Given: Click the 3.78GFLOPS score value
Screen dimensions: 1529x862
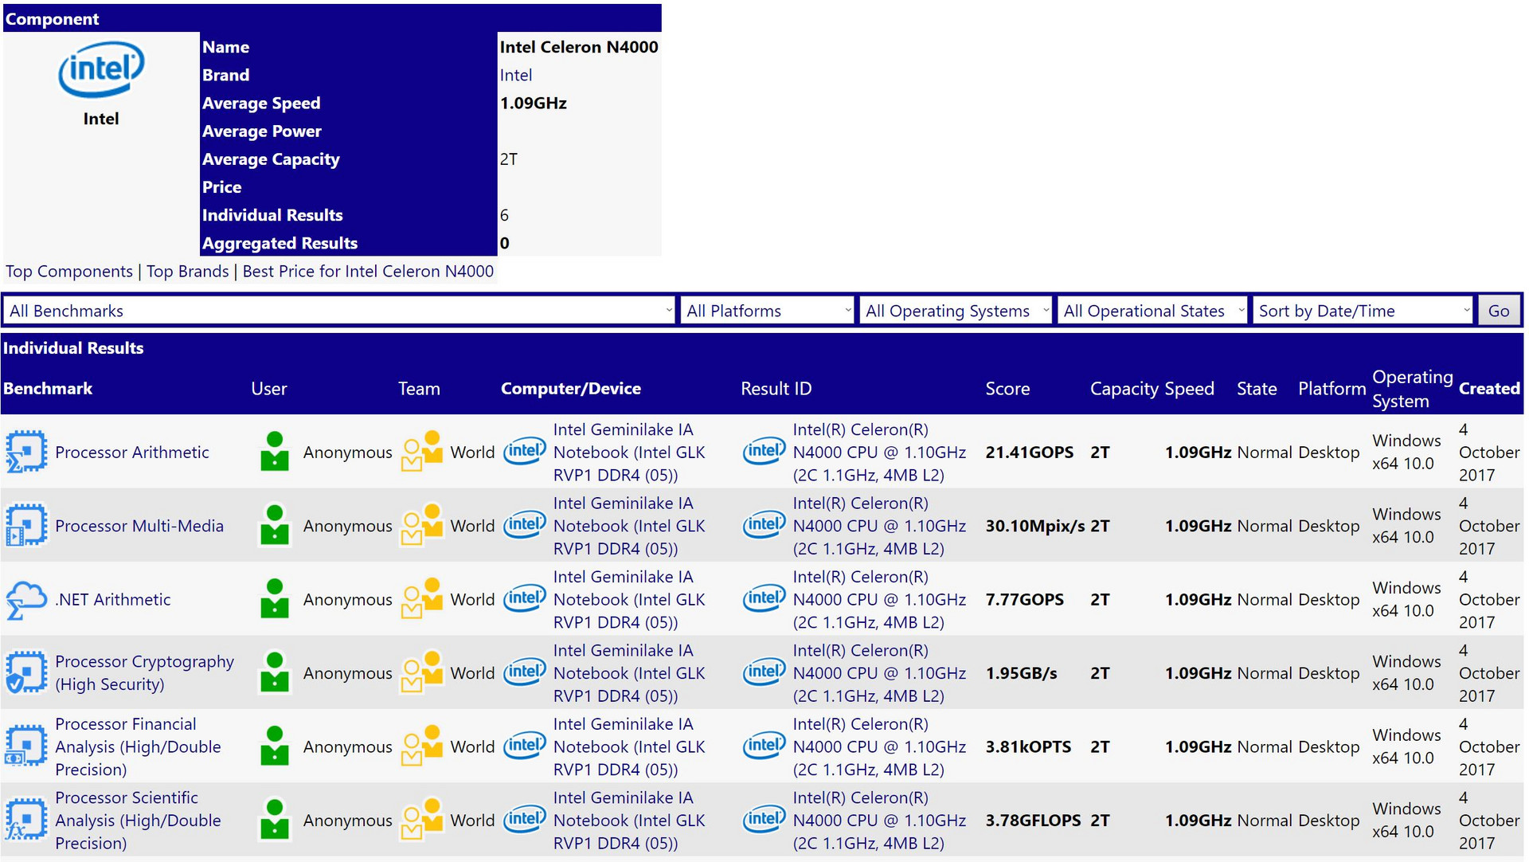Looking at the screenshot, I should point(1034,820).
